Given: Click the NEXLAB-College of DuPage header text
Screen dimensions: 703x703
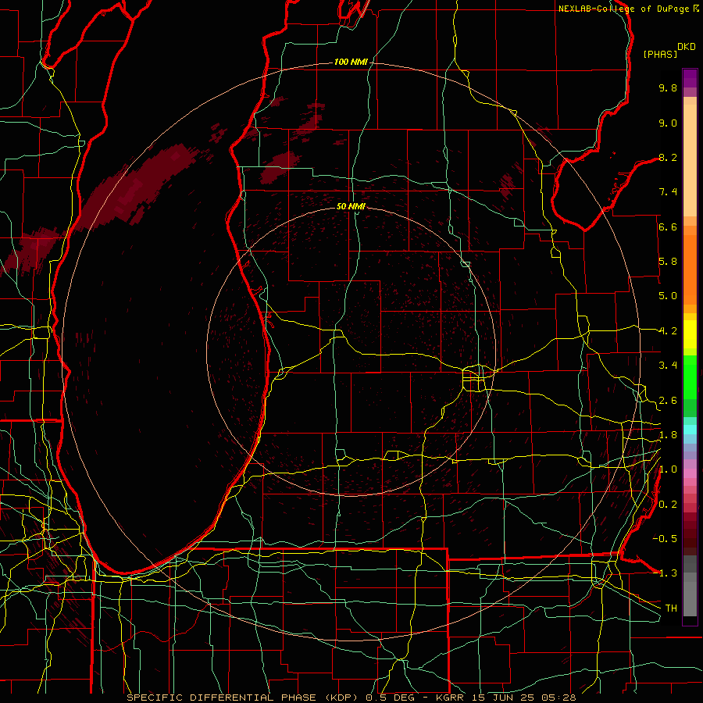Looking at the screenshot, I should [x=623, y=9].
